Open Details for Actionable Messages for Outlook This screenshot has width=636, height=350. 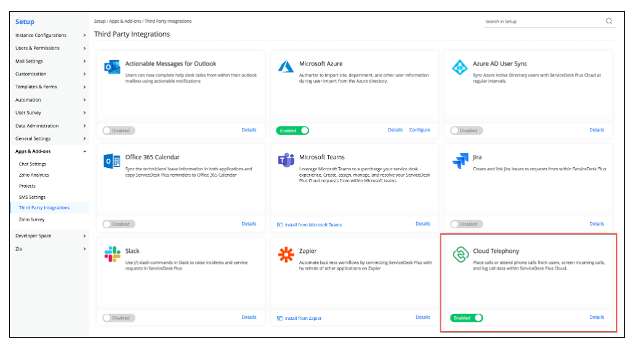click(x=249, y=130)
